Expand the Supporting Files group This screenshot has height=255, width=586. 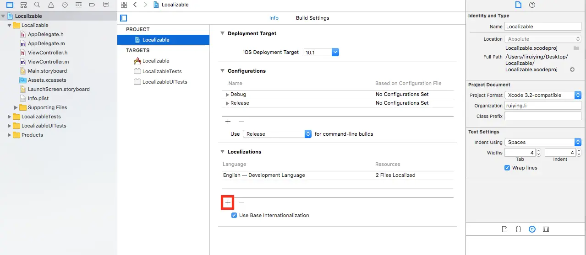tap(16, 107)
